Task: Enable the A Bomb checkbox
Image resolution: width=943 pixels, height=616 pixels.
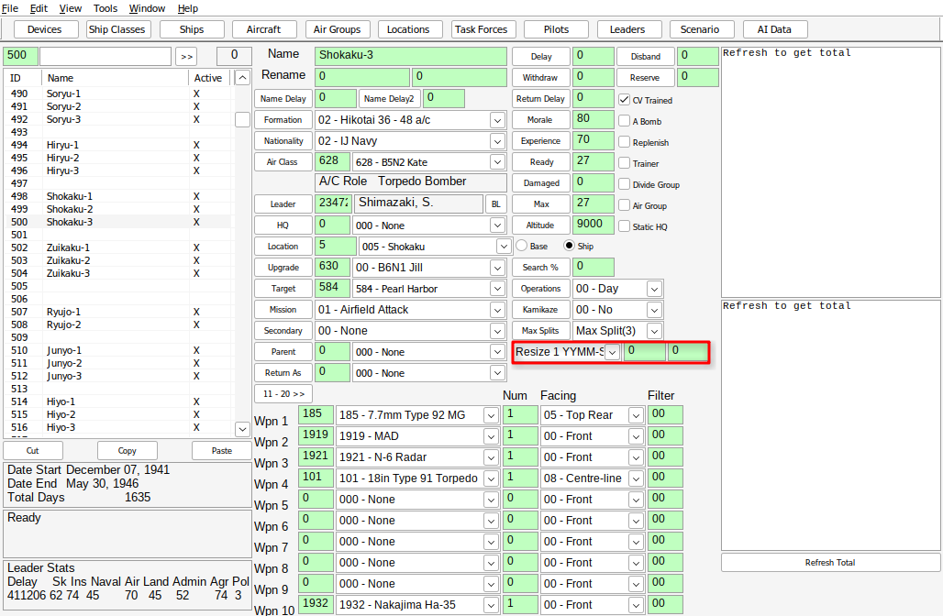Action: [x=625, y=121]
